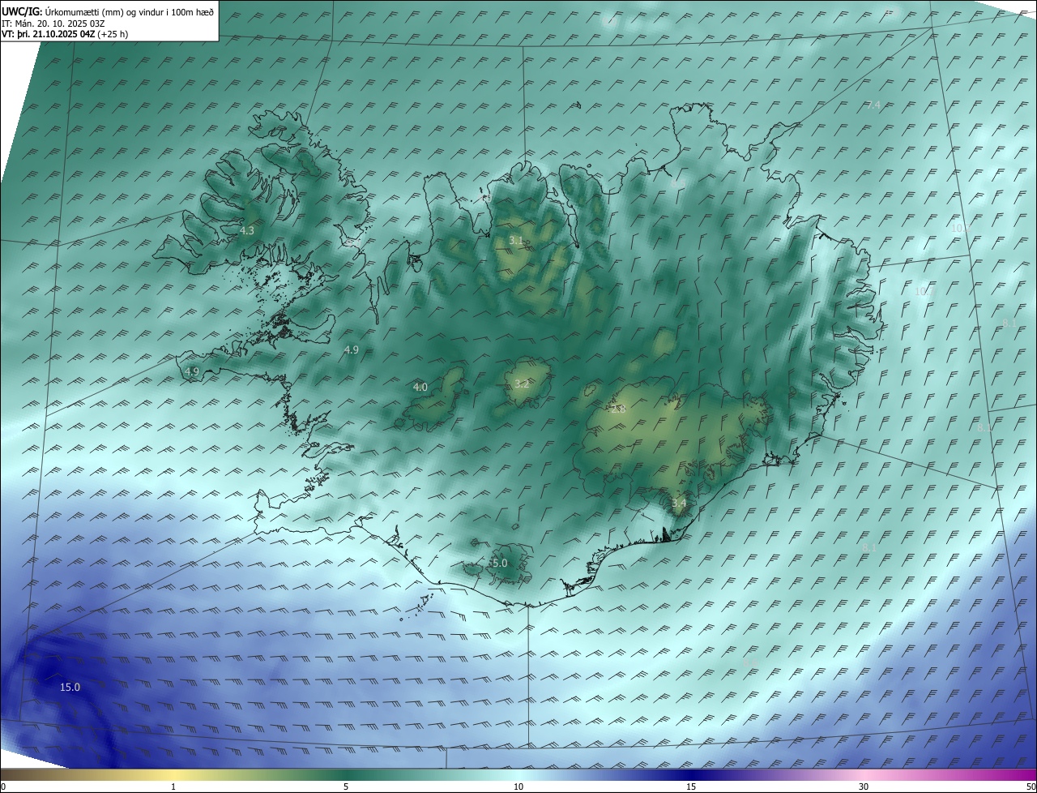Click the 5 tick label on the color scale

[346, 787]
